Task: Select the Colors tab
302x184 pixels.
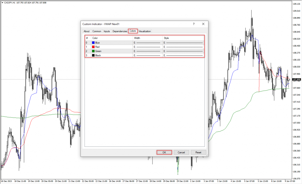Action: tap(133, 31)
